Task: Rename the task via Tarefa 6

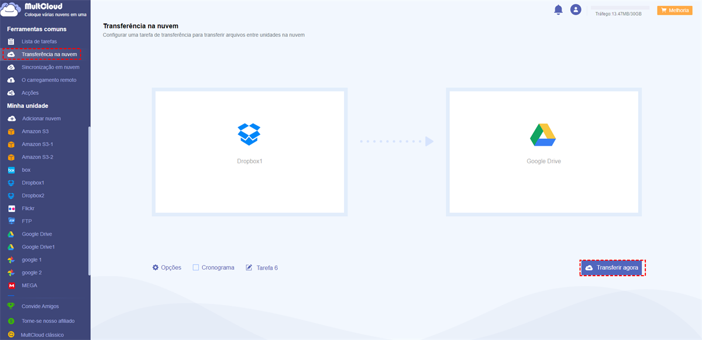Action: coord(267,267)
